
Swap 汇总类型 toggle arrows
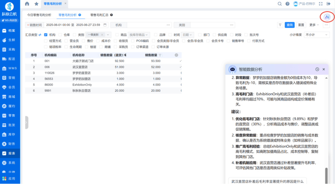click(40, 35)
